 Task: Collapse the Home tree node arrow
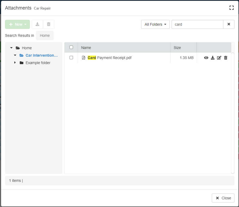pos(11,48)
